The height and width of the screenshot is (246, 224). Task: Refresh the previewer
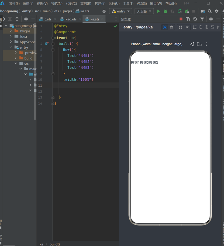point(195,19)
